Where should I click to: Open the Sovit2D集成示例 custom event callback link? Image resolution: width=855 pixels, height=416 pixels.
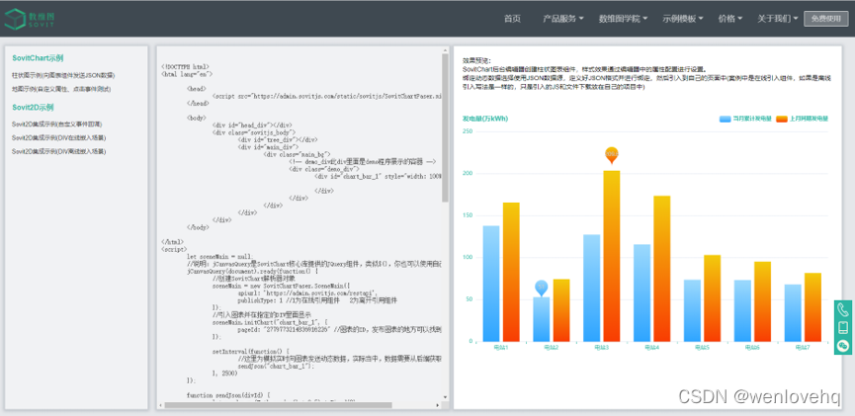point(56,125)
